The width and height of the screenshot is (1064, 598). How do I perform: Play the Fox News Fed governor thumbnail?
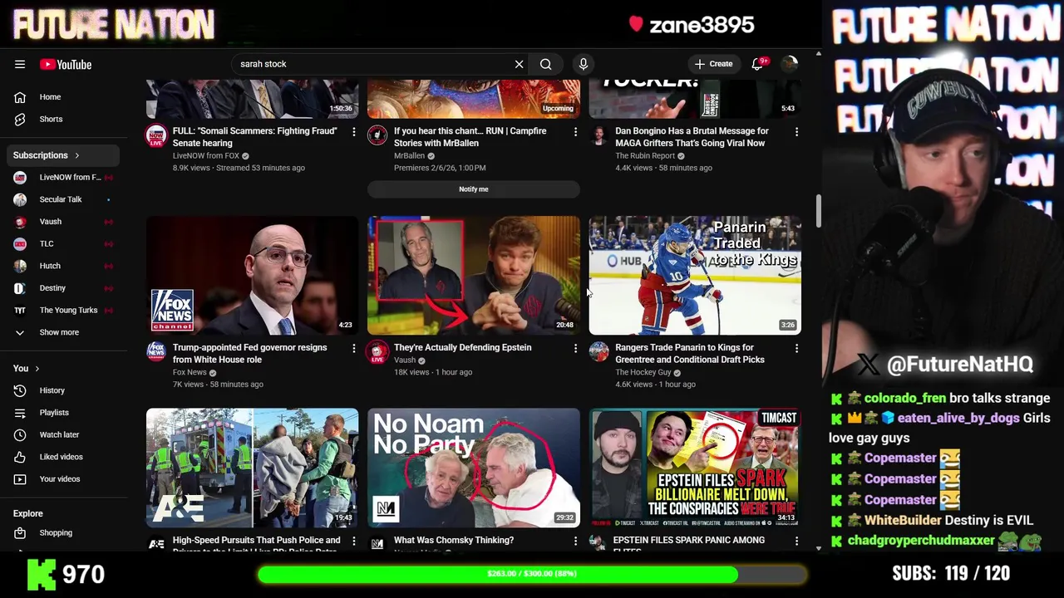pyautogui.click(x=252, y=275)
